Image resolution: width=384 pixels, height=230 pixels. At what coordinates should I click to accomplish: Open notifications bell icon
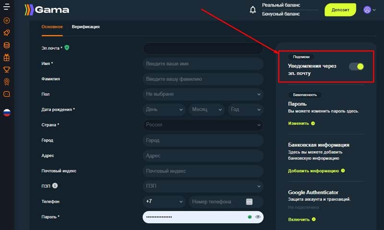click(x=253, y=10)
